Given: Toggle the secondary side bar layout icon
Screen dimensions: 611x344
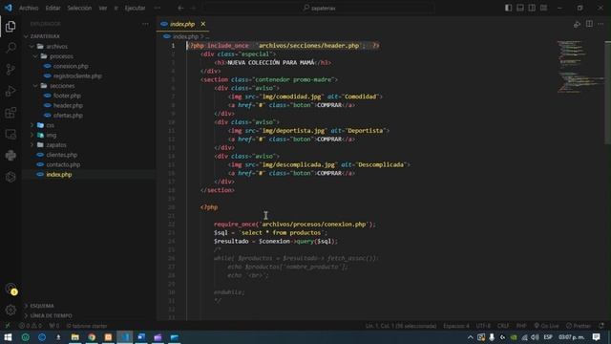Looking at the screenshot, I should coord(532,8).
